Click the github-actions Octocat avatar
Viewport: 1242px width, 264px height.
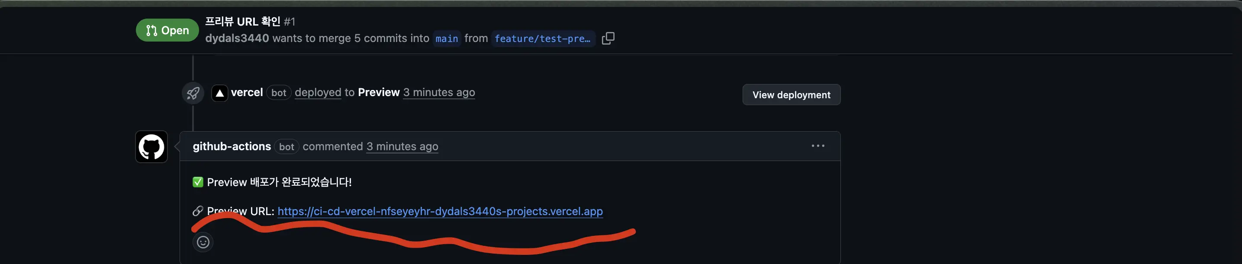point(151,147)
